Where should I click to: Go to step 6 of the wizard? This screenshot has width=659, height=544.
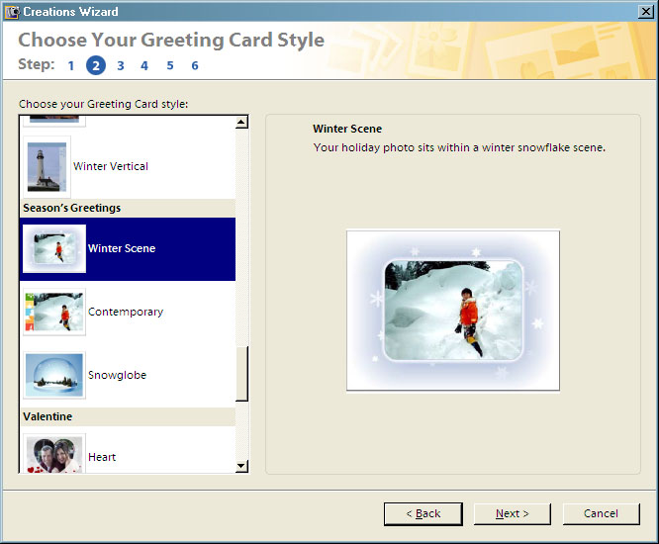[x=195, y=66]
